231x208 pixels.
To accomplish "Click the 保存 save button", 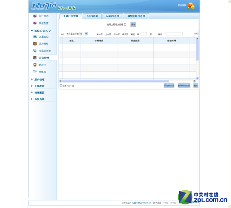I will (x=133, y=25).
